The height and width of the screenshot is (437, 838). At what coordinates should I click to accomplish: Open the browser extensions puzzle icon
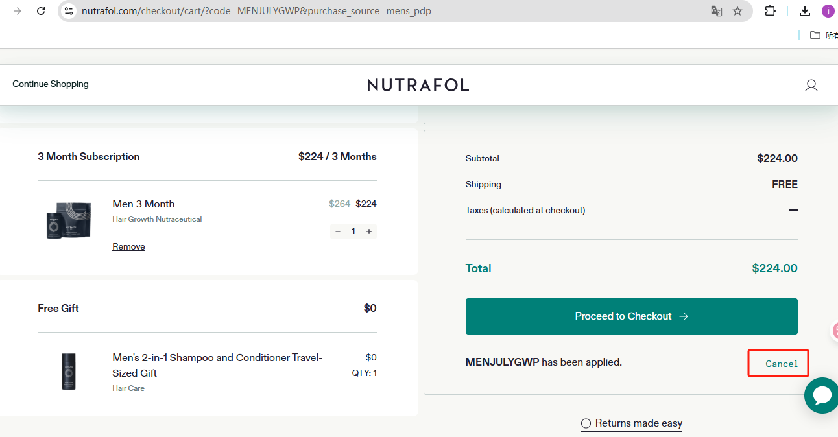(x=770, y=11)
